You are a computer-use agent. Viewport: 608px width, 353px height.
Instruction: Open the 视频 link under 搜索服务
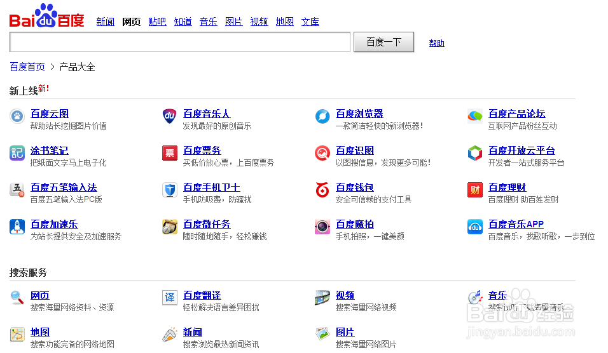point(345,295)
